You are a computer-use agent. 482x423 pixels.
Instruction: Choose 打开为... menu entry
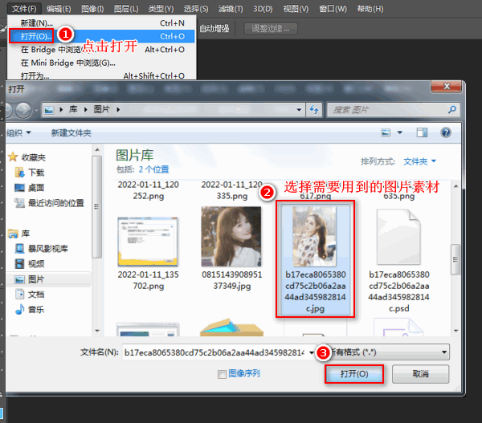[x=102, y=75]
